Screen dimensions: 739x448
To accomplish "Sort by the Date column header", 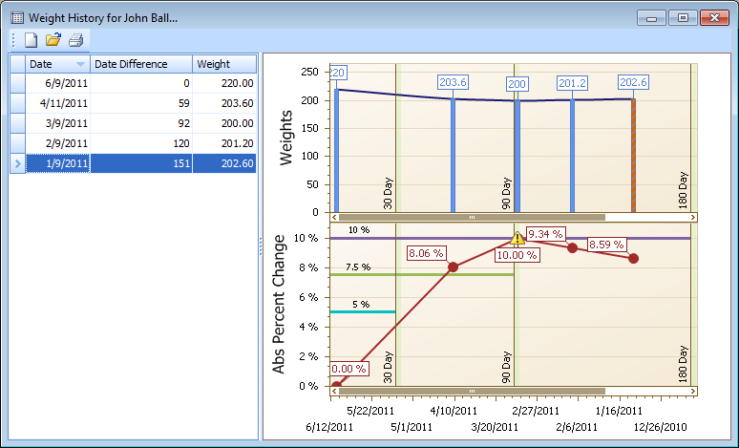I will [x=57, y=64].
